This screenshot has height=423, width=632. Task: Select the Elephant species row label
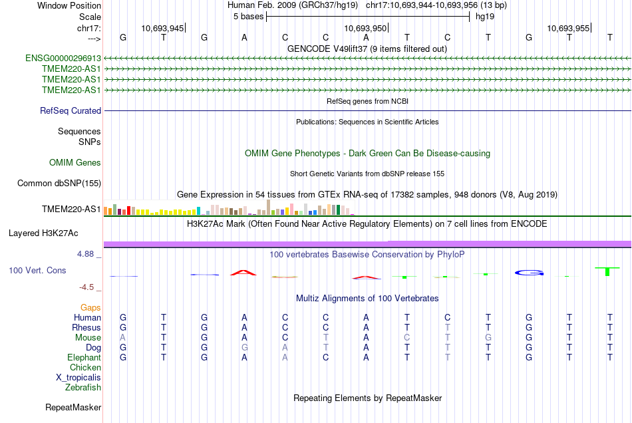pyautogui.click(x=84, y=357)
